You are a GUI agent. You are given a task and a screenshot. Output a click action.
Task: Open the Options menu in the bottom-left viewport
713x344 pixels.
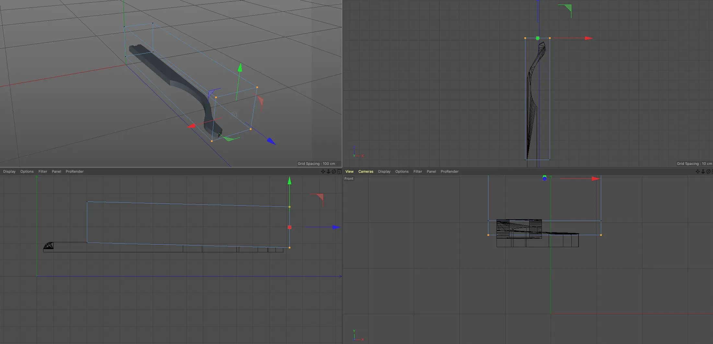tap(27, 172)
